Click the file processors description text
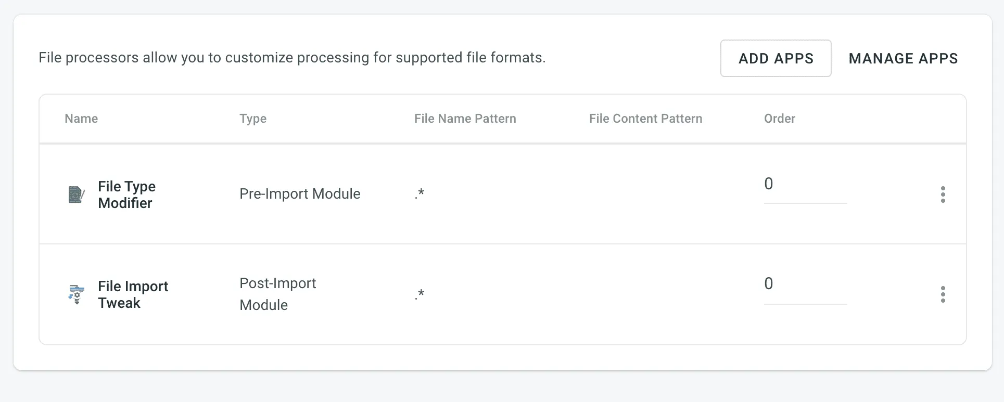Screen dimensions: 1004x402 292,58
